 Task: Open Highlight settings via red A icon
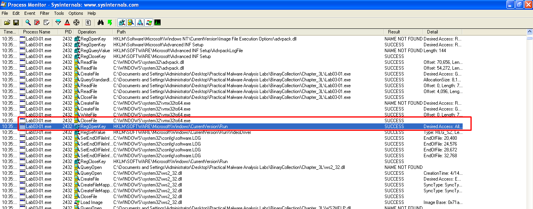coord(67,23)
